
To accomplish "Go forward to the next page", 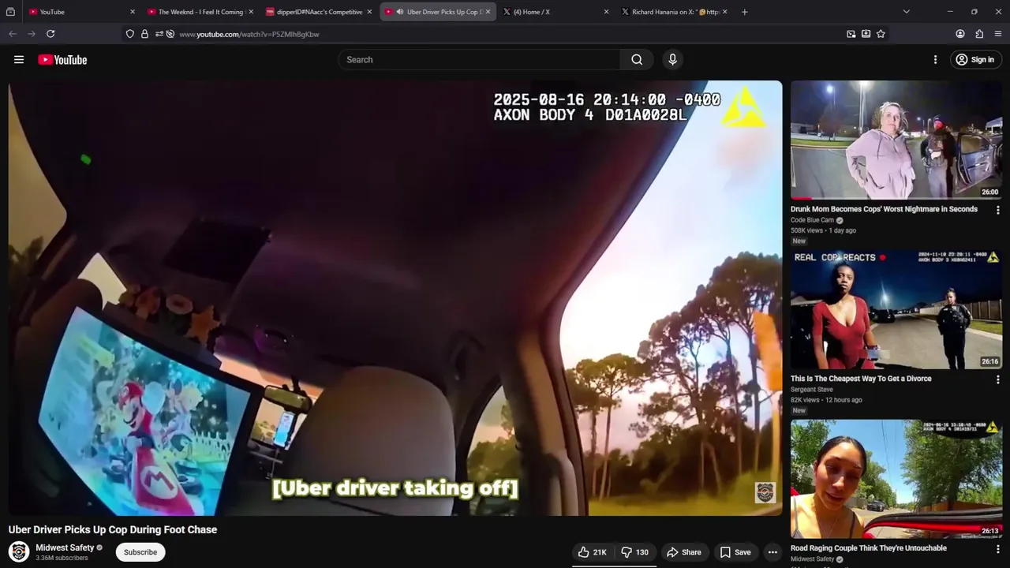I will point(32,34).
